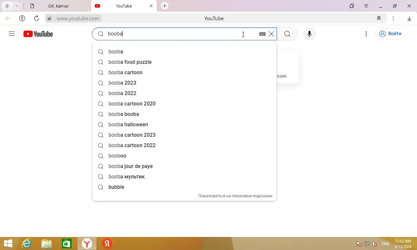Choose suggestion booba cartoon 2022
417x250 pixels.
tap(184, 145)
